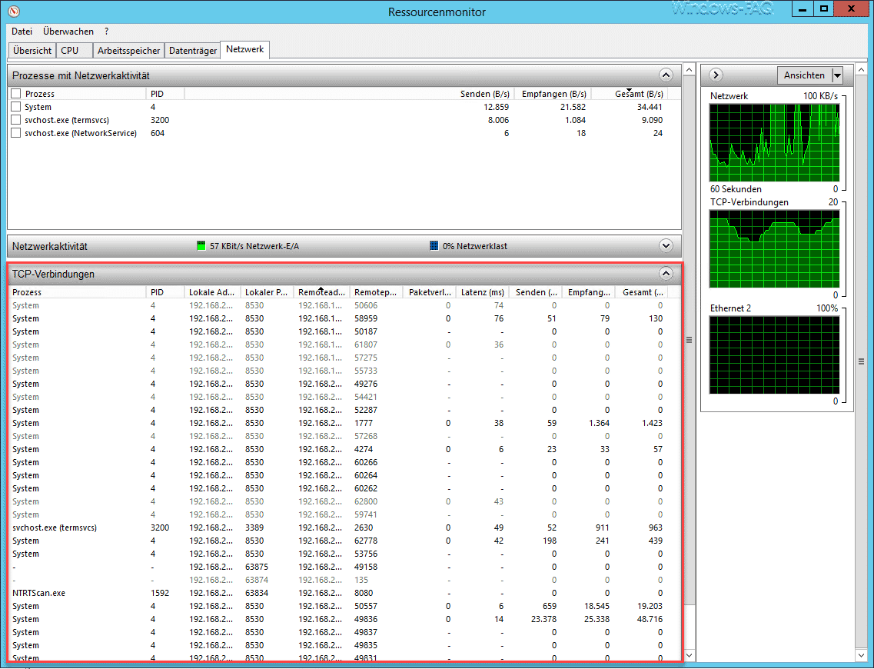Click the green Netzwerk-E/A indicator square

tap(201, 246)
